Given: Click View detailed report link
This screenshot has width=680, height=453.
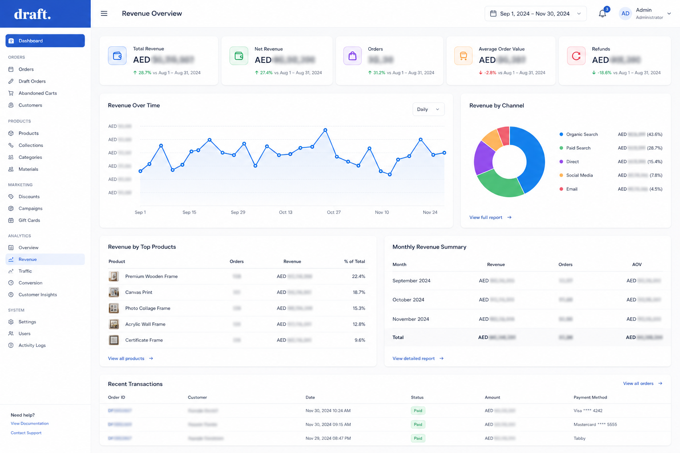Looking at the screenshot, I should [x=418, y=358].
